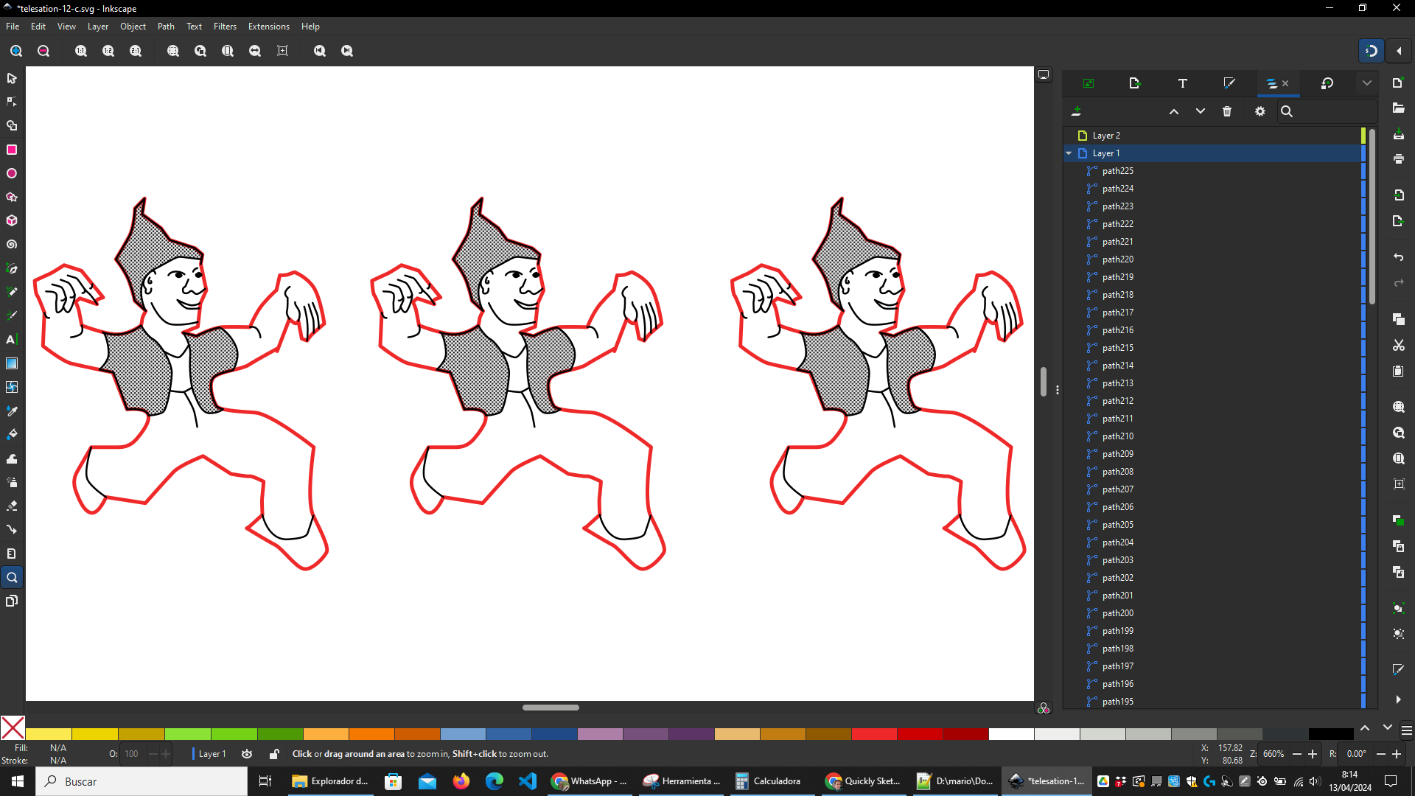Open the Extensions menu
The width and height of the screenshot is (1415, 796).
[x=268, y=27]
